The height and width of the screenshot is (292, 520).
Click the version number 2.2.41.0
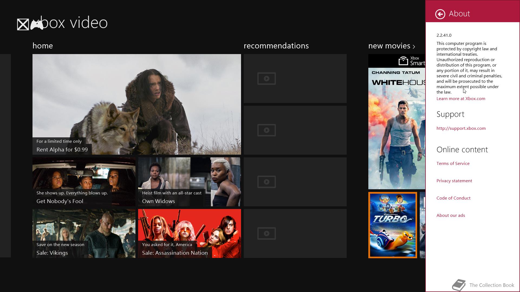click(444, 35)
